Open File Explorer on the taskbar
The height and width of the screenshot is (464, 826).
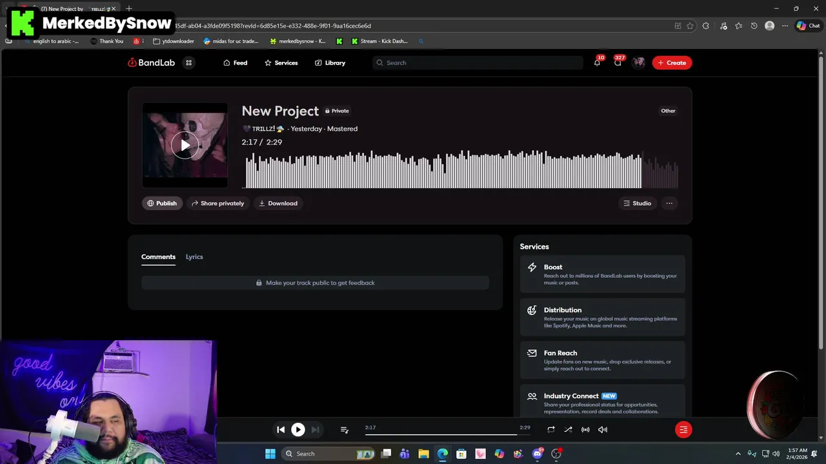point(423,454)
